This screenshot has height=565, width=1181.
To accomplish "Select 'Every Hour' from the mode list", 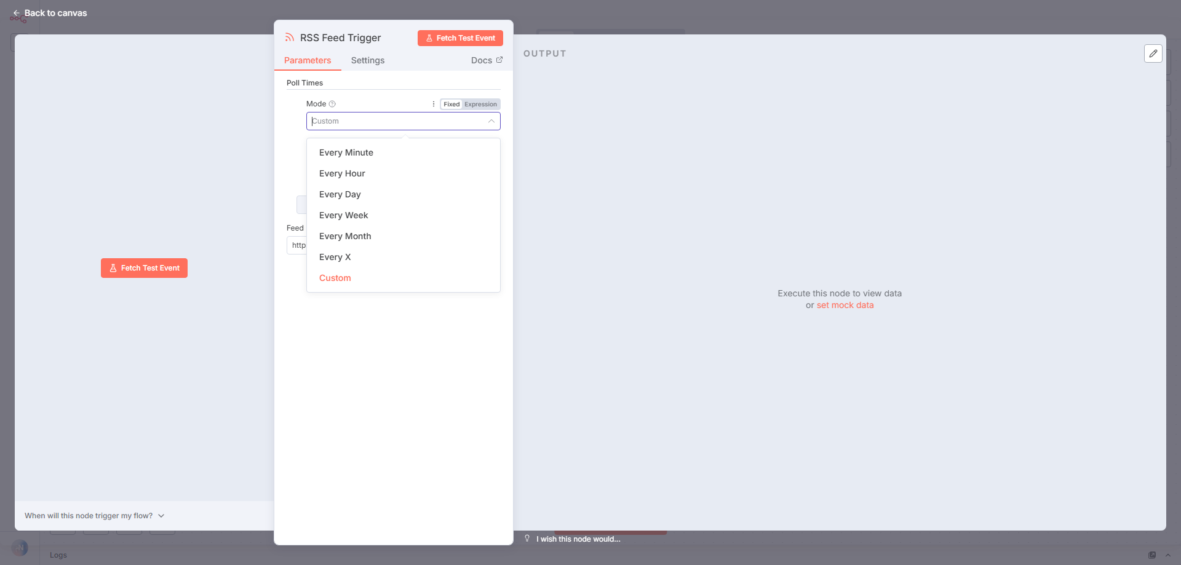I will tap(342, 173).
